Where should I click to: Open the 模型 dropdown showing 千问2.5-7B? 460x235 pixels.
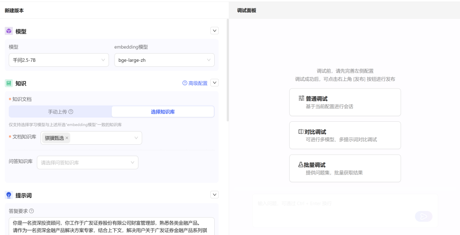(59, 60)
